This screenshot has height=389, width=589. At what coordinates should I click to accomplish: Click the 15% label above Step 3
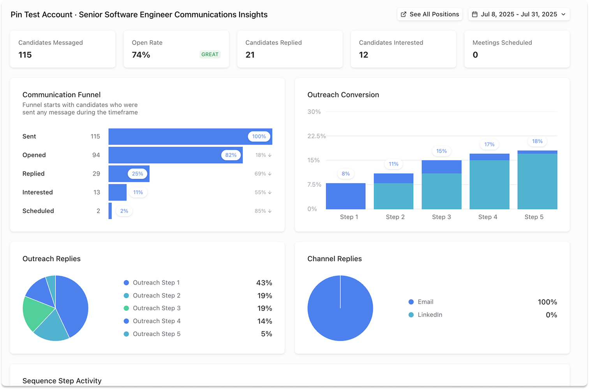coord(441,151)
